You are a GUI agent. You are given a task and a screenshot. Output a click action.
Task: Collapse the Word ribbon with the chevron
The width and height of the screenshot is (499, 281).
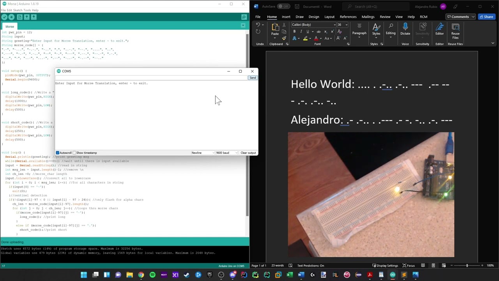[x=493, y=43]
